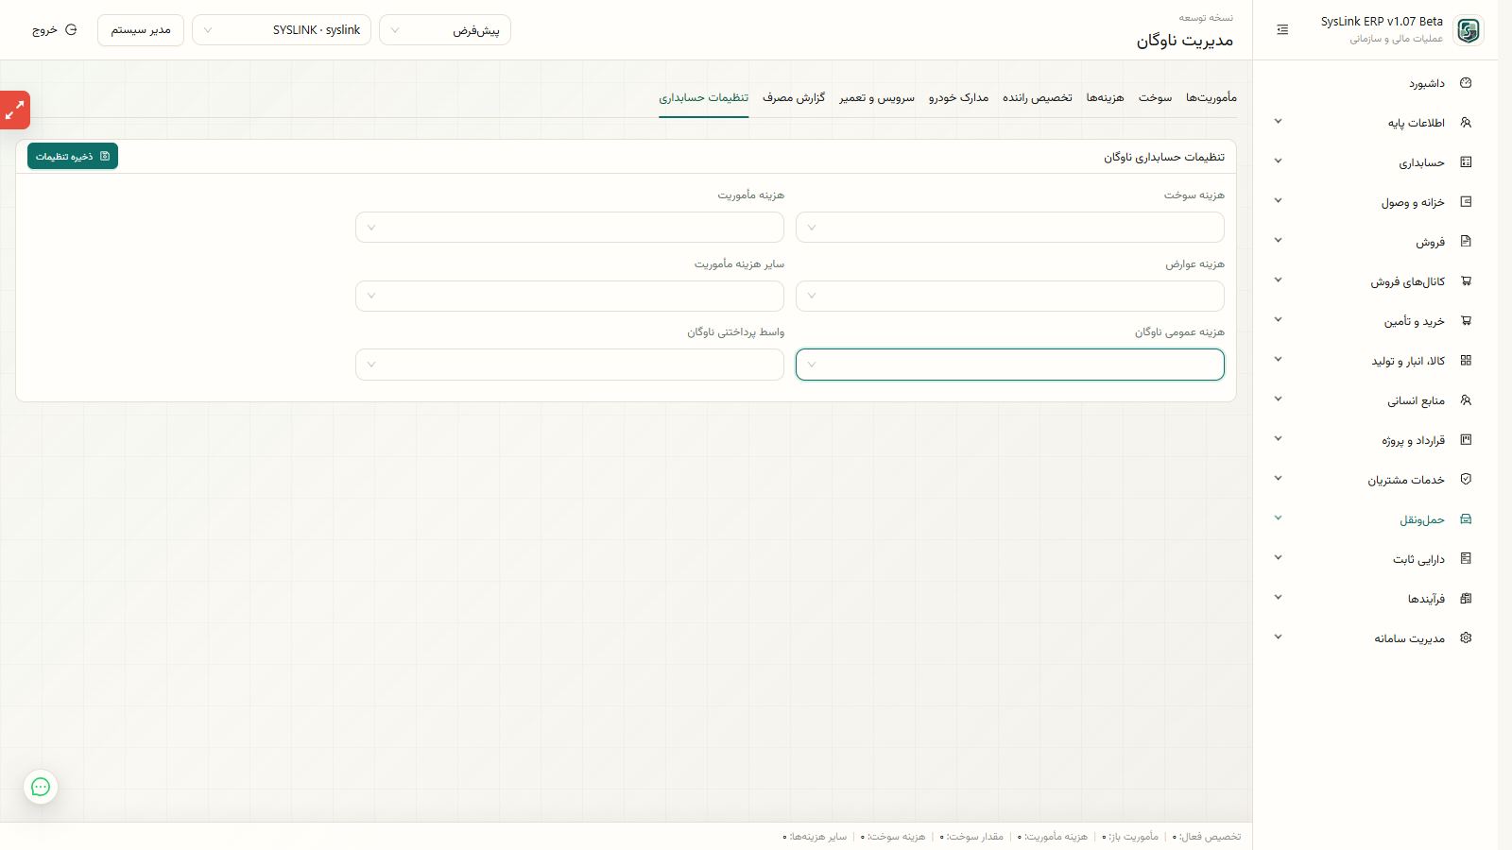Image resolution: width=1512 pixels, height=850 pixels.
Task: Switch to the سوخت tab
Action: pyautogui.click(x=1155, y=98)
